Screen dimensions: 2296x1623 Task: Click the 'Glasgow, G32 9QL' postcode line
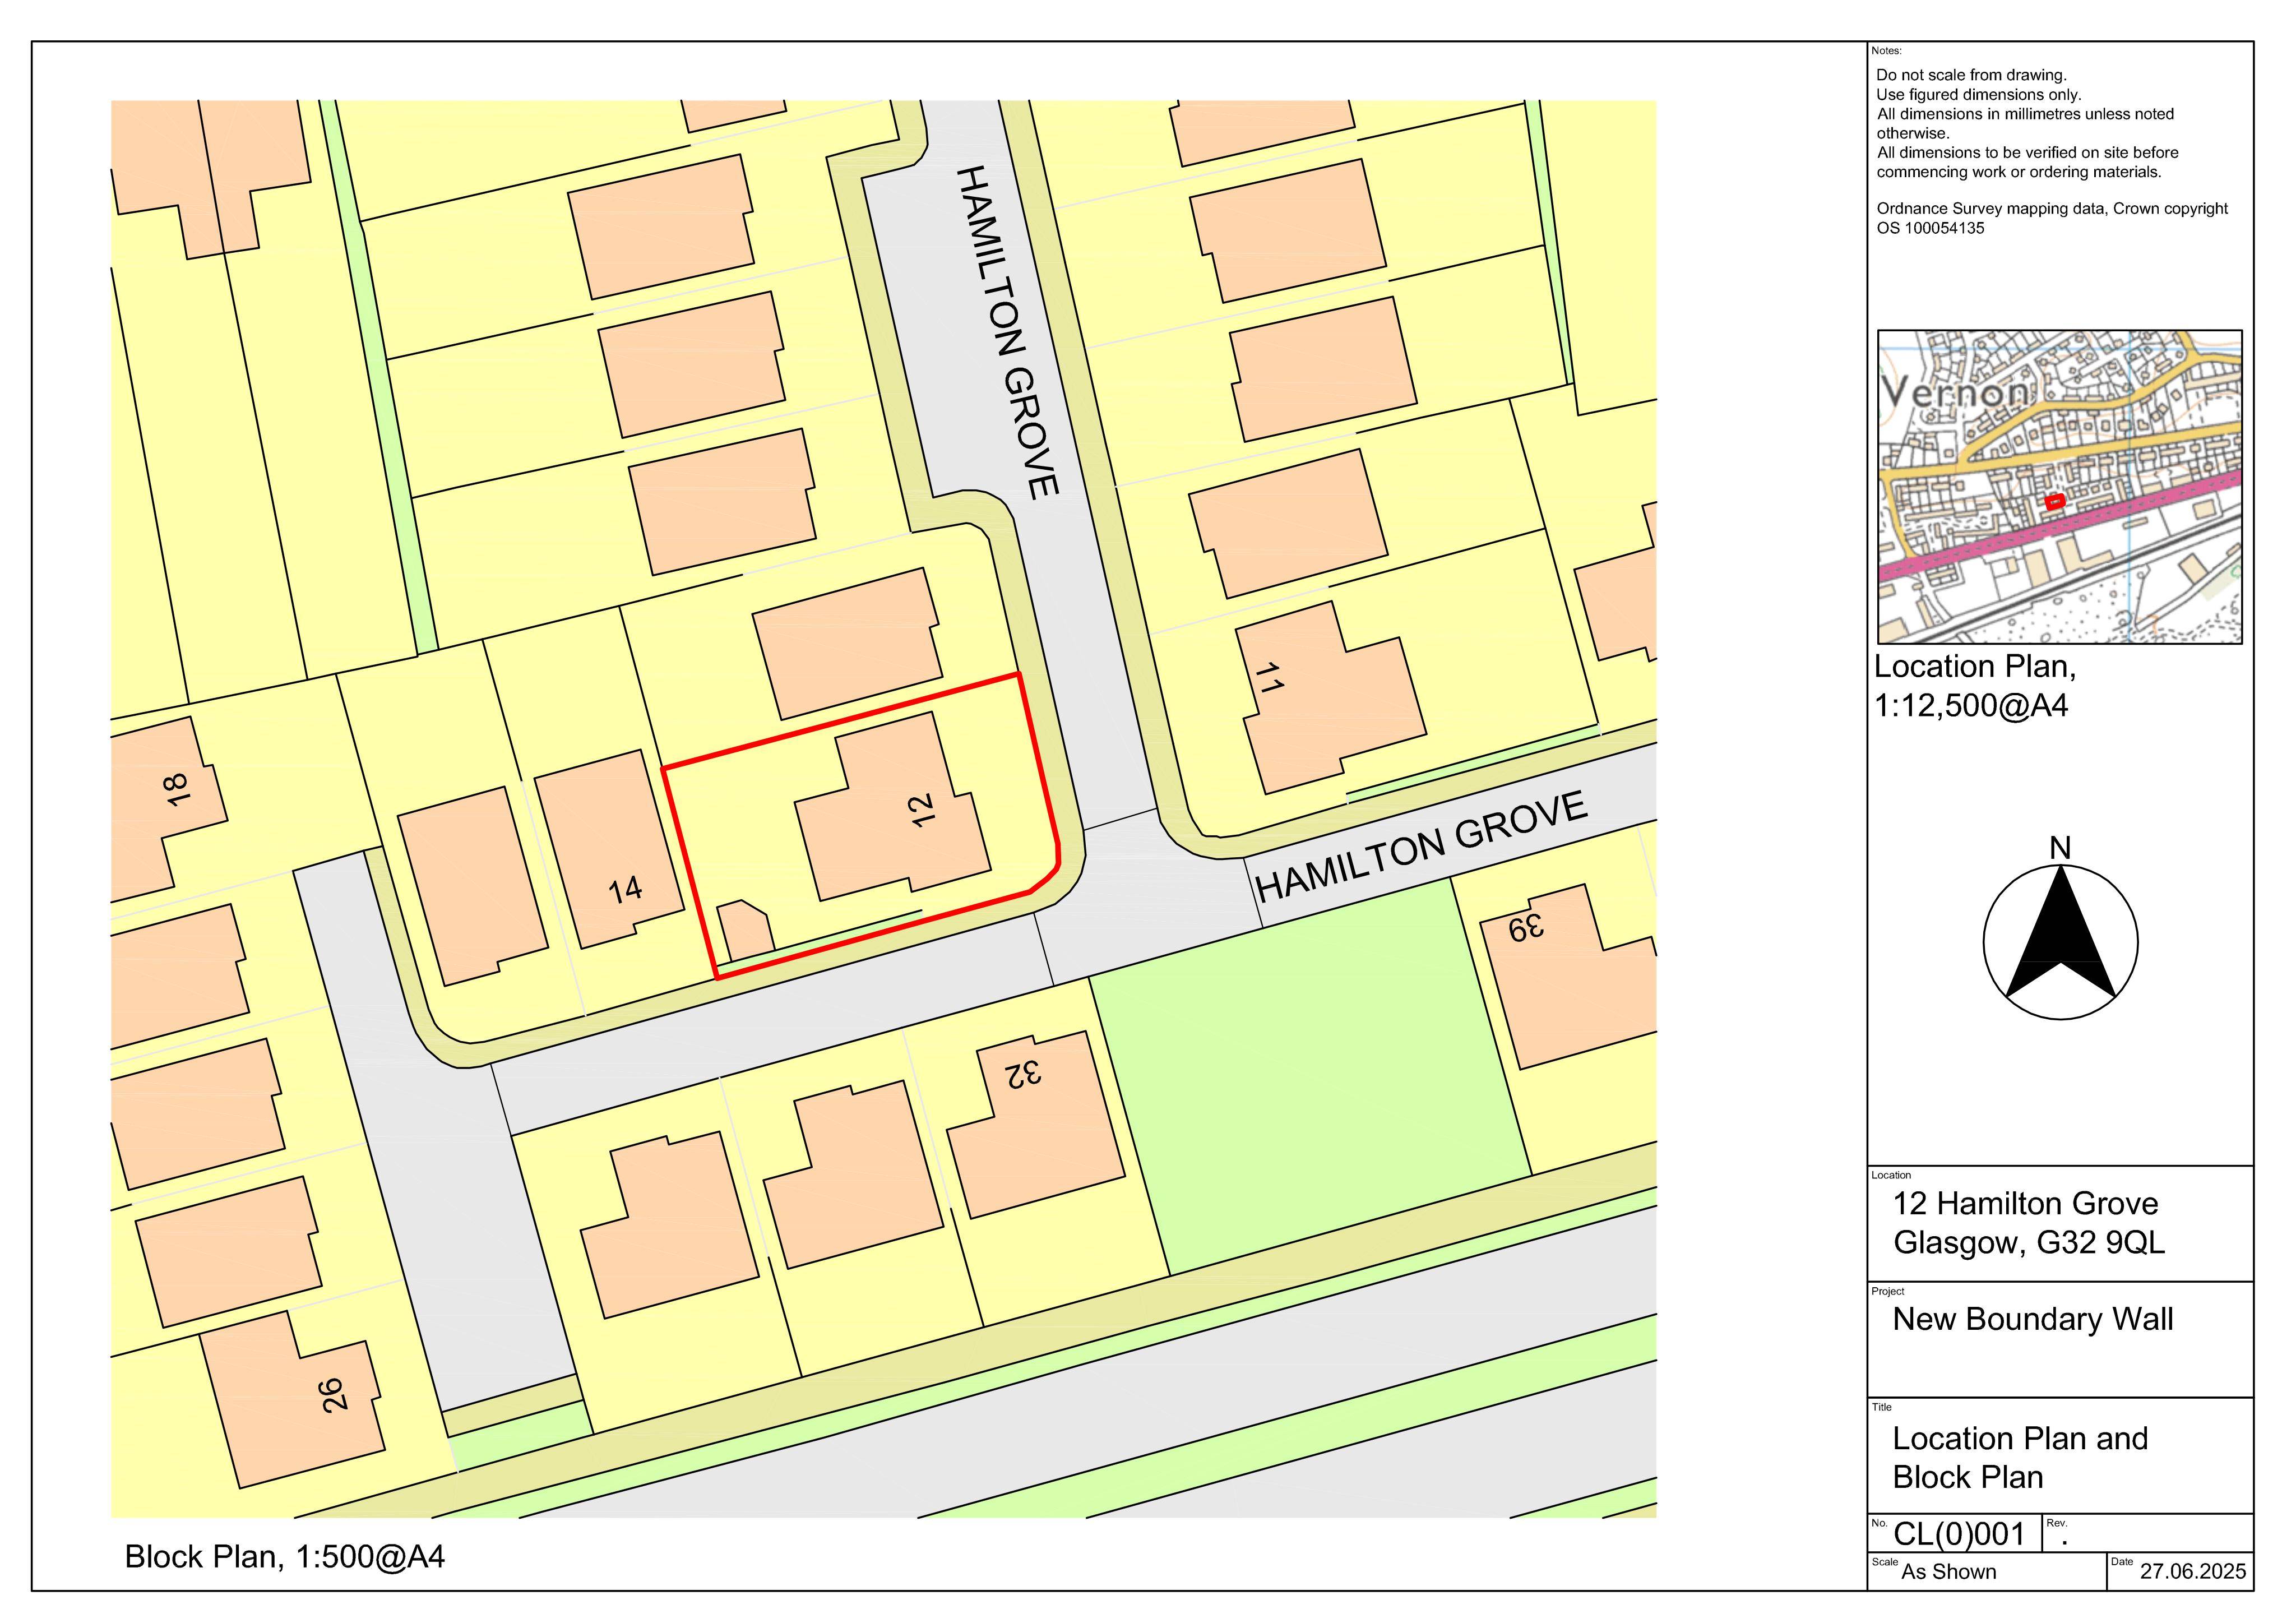pyautogui.click(x=2029, y=1243)
